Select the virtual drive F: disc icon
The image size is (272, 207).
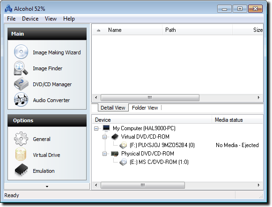pos(123,145)
